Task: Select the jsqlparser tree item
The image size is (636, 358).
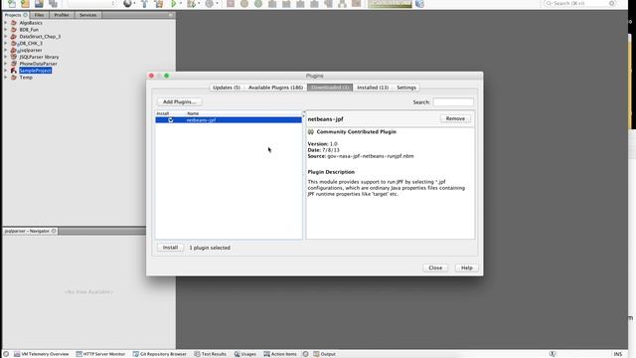Action: 31,51
